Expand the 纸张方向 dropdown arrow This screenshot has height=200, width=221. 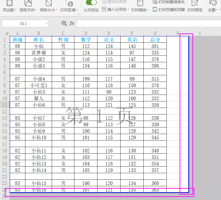(36, 10)
